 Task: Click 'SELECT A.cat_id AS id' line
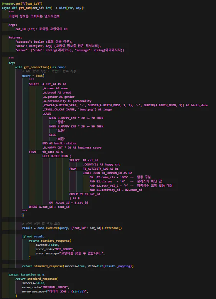(48, 84)
